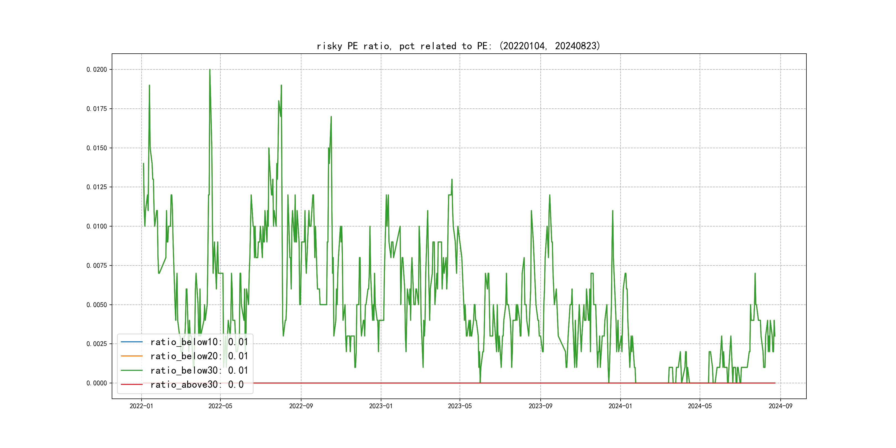Viewport: 896px width, 448px height.
Task: Click the 0.0150 y-axis tick label
Action: coord(97,148)
